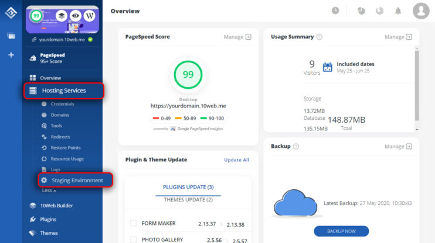Click the 99 score badge on site thumbnail
The height and width of the screenshot is (243, 435).
pos(36,16)
